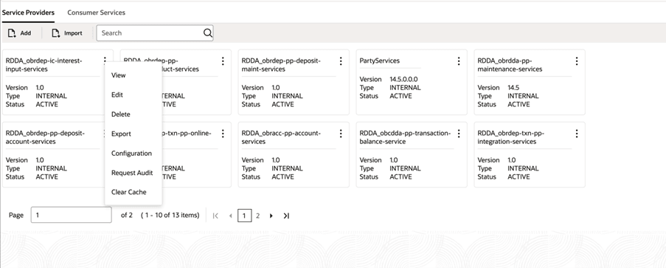
Task: Go to the first page
Action: (x=215, y=216)
